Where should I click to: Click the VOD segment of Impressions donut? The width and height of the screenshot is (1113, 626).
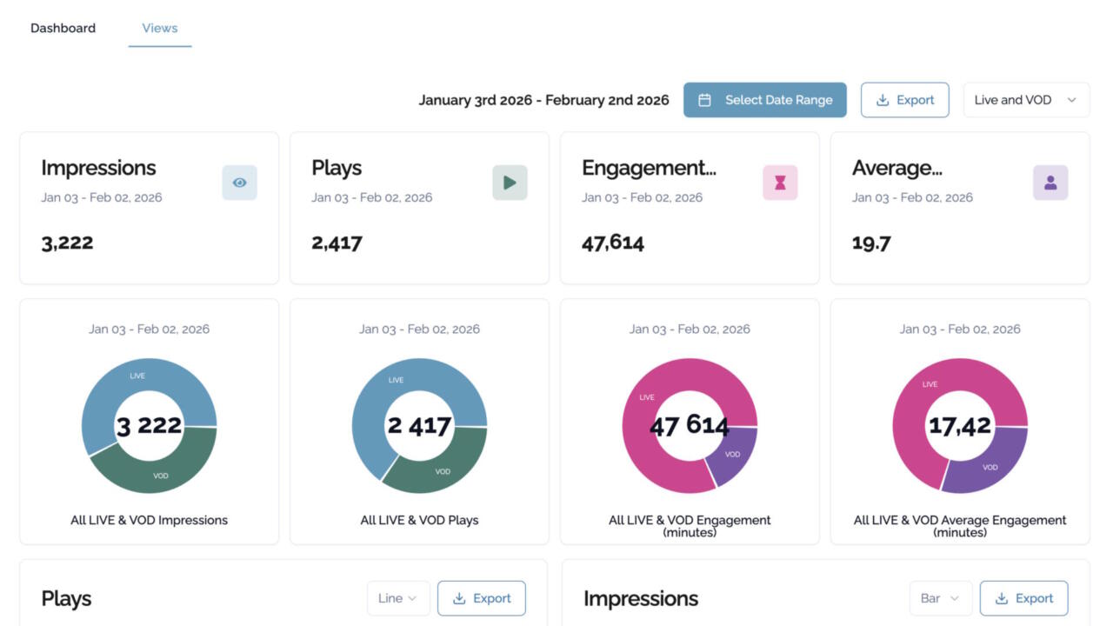pyautogui.click(x=161, y=472)
